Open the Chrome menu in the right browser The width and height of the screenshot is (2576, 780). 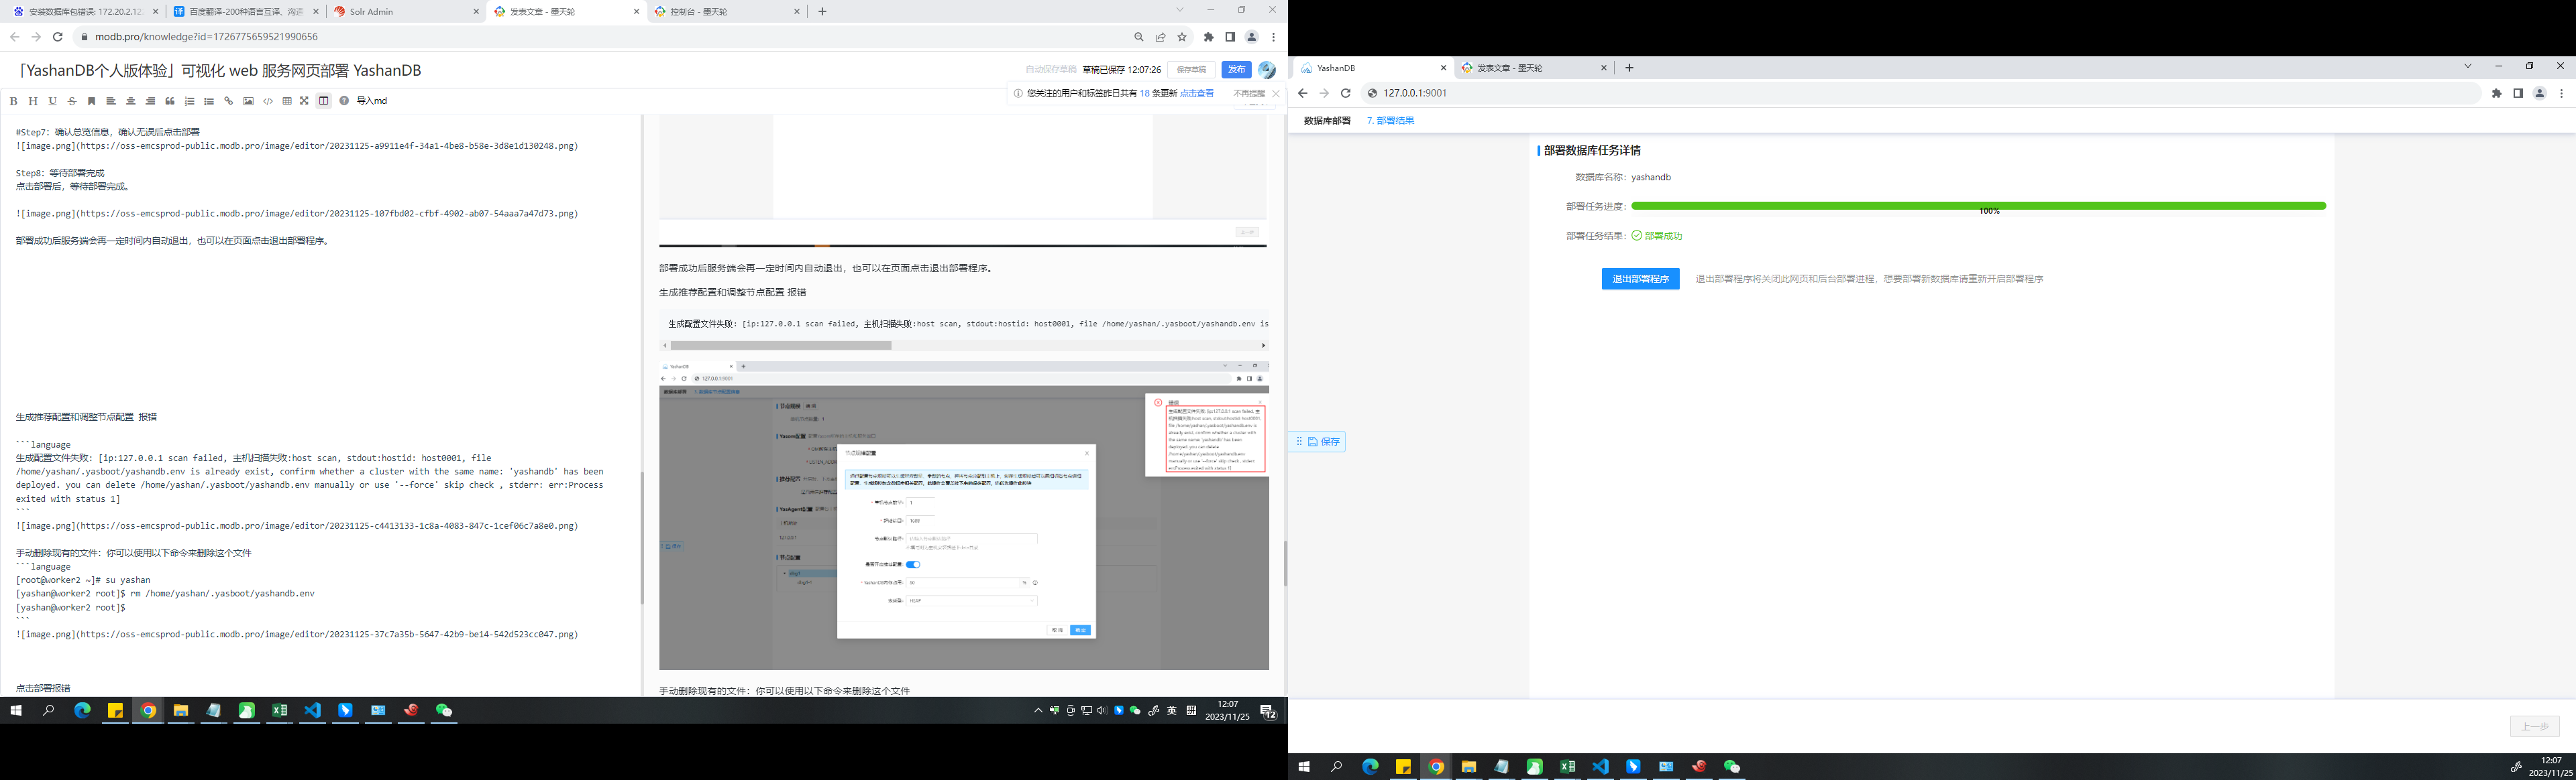2561,93
